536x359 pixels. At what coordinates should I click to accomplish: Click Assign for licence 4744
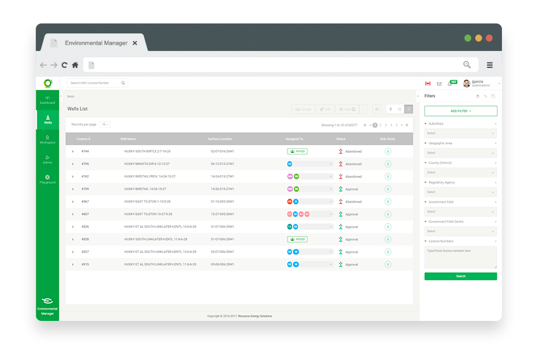297,151
